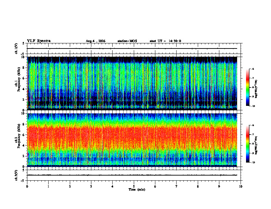Click the "10" kHz tick of ch.1

(23, 57)
